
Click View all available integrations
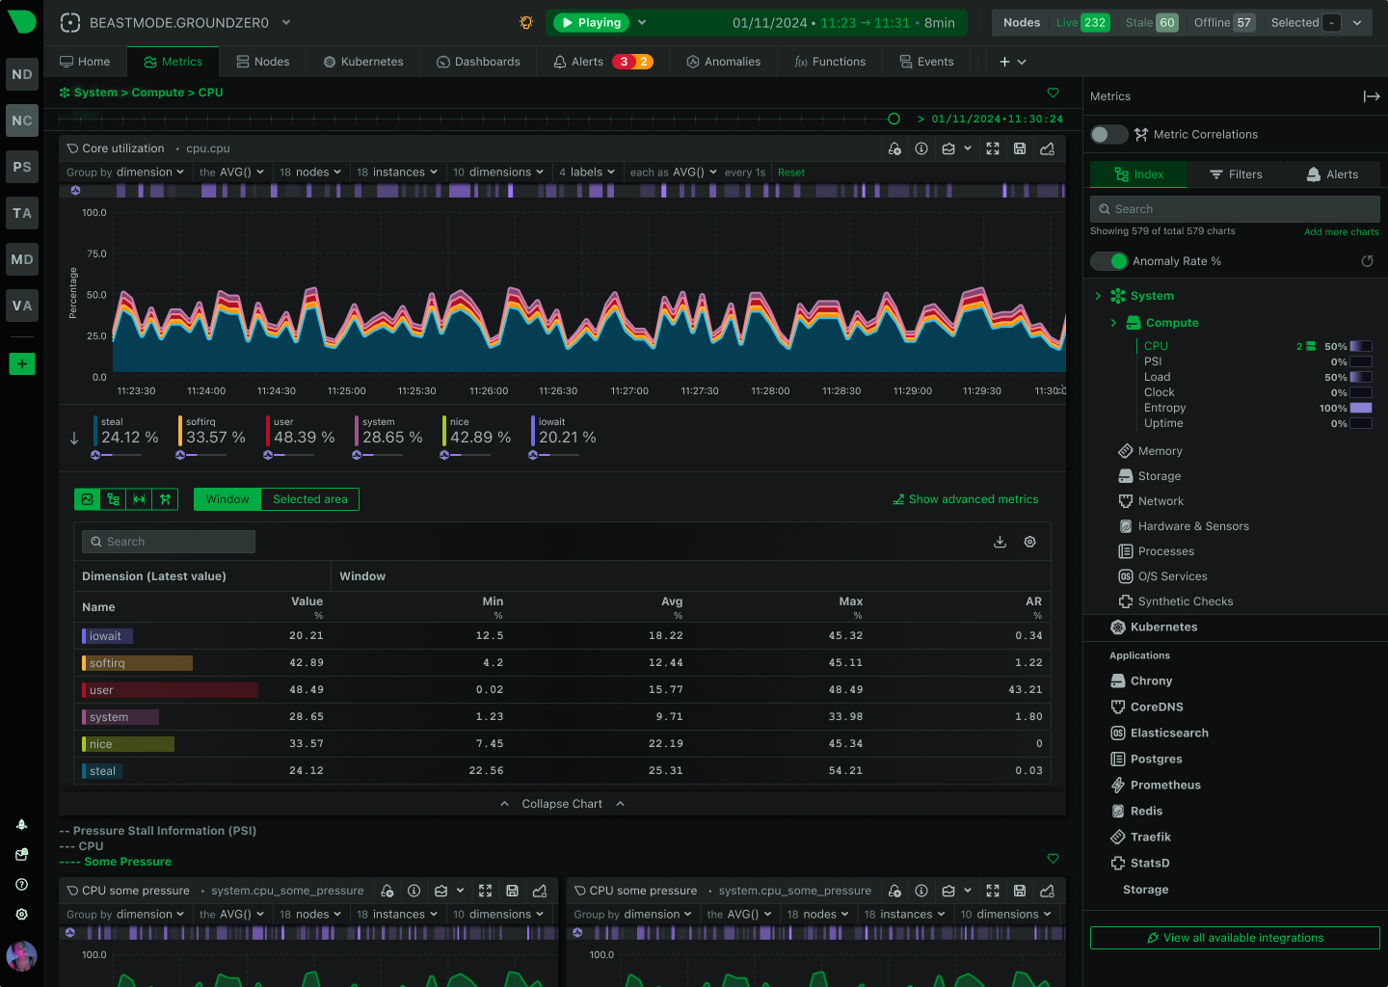[1235, 938]
